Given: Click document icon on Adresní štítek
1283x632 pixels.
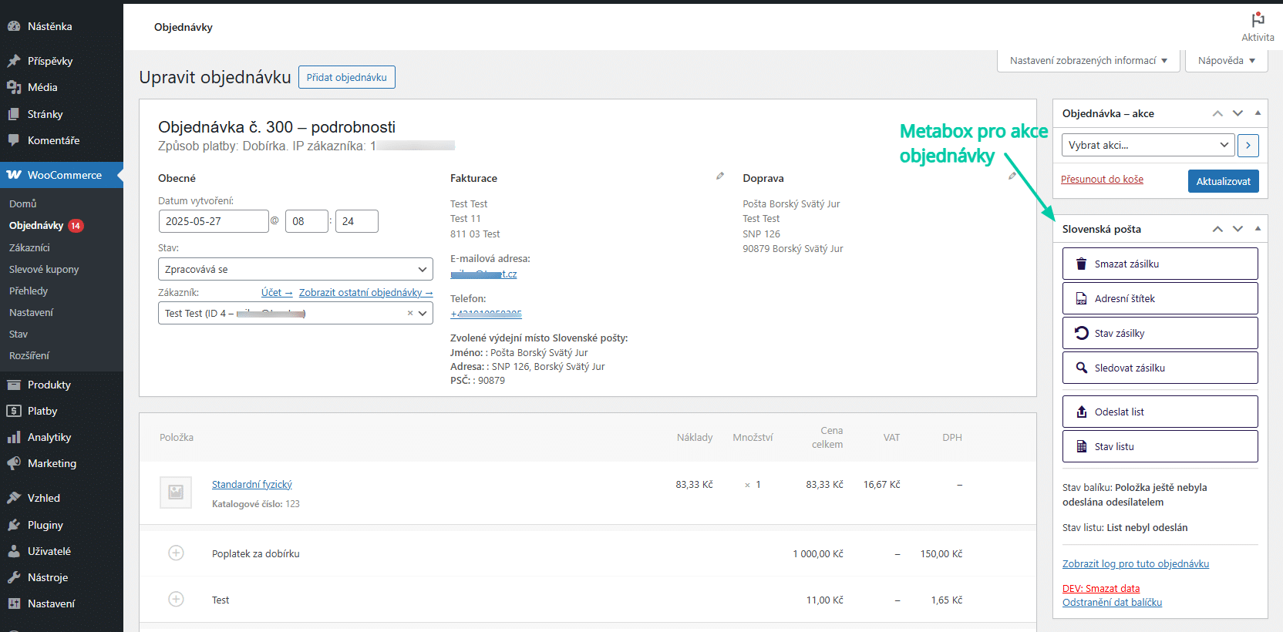Looking at the screenshot, I should point(1082,298).
